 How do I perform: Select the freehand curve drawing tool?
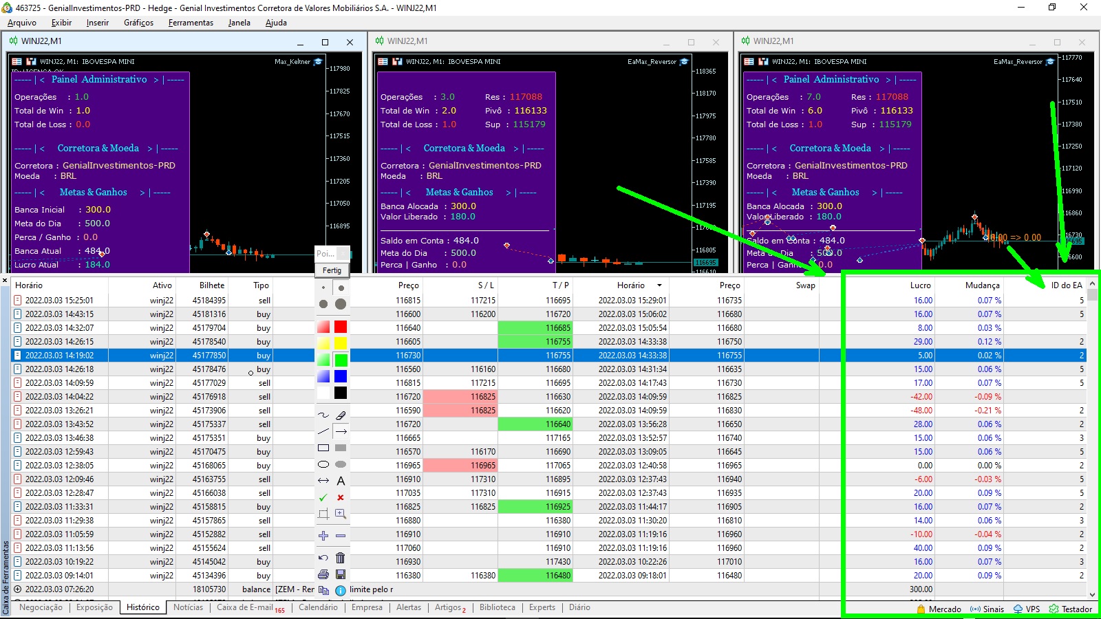click(x=323, y=415)
